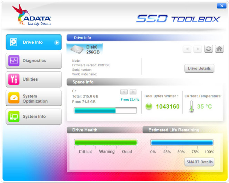
Task: Show previous partition in Space Info
Action: [x=124, y=92]
